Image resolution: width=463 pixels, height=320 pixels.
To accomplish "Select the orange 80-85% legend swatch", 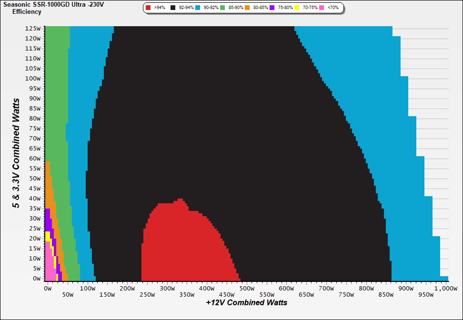I will pyautogui.click(x=248, y=8).
